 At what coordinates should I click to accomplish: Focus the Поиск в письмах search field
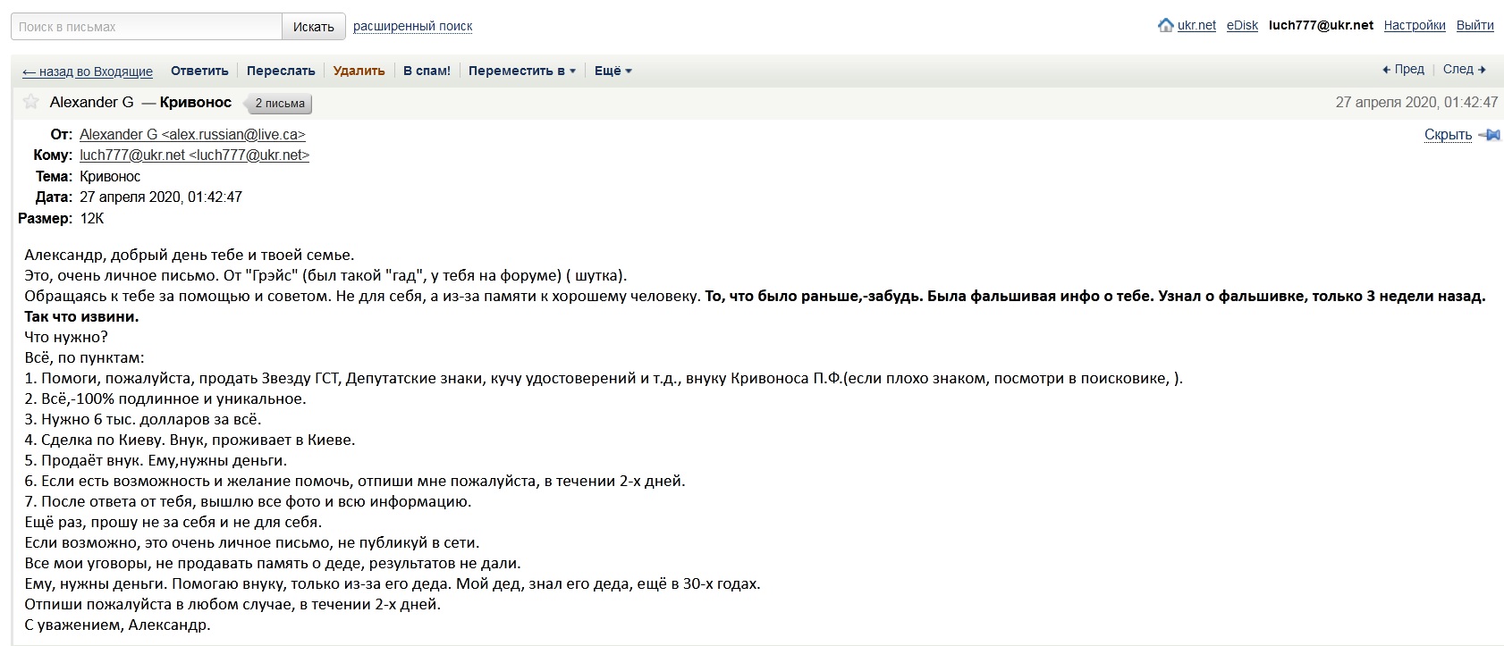pyautogui.click(x=147, y=27)
